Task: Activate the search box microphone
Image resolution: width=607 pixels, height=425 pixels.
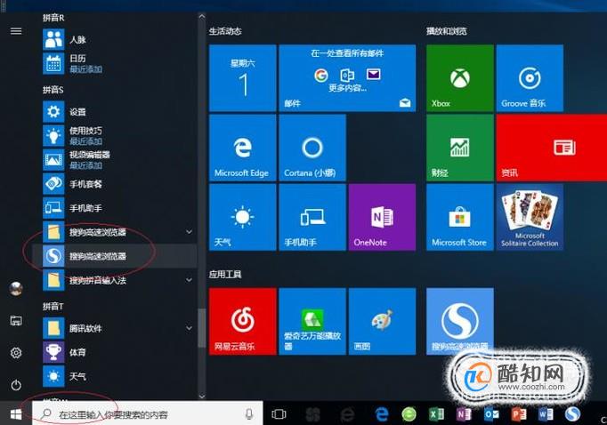Action: point(249,414)
